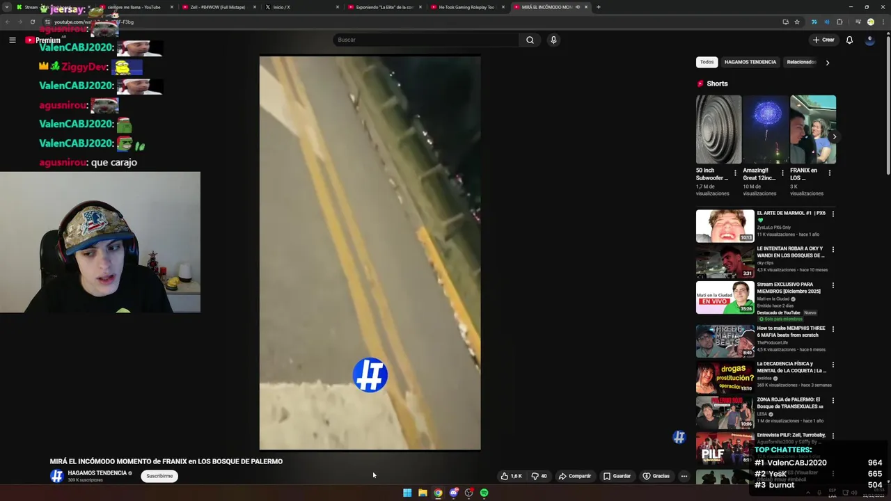Select the Todos filter chip

pyautogui.click(x=707, y=62)
